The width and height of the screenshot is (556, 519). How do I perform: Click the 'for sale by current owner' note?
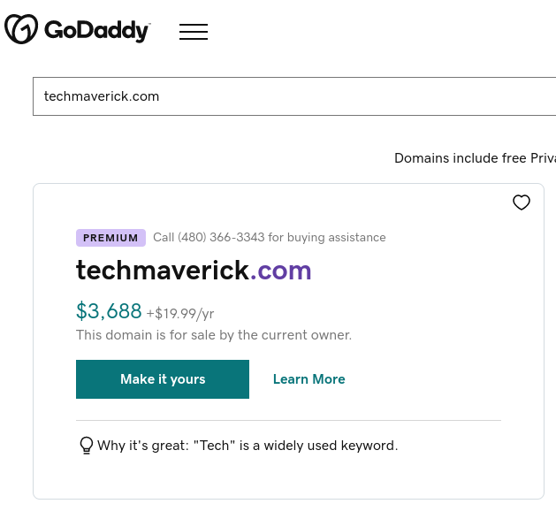click(214, 335)
